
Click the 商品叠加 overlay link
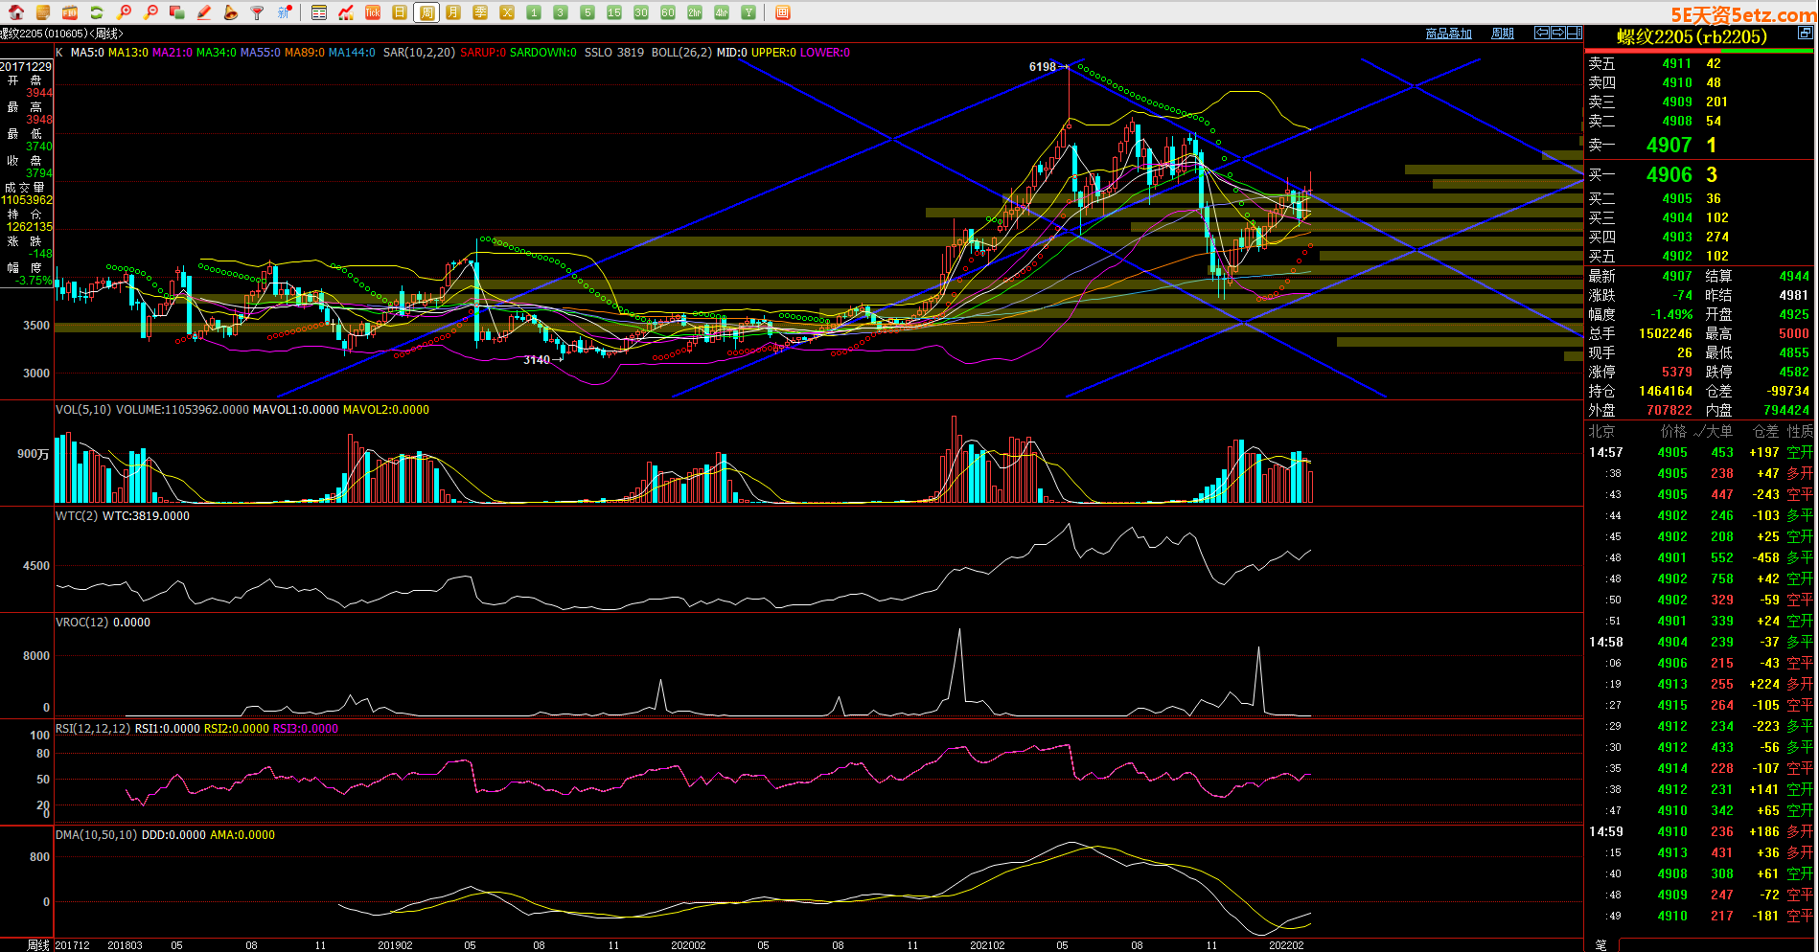(1448, 34)
